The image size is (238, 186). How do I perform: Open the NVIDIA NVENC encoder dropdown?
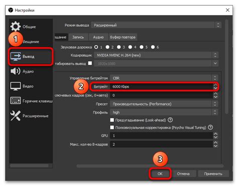click(156, 55)
